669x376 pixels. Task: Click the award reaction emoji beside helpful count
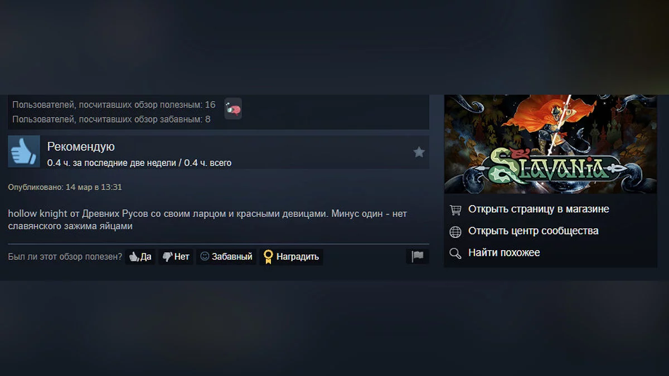[233, 109]
